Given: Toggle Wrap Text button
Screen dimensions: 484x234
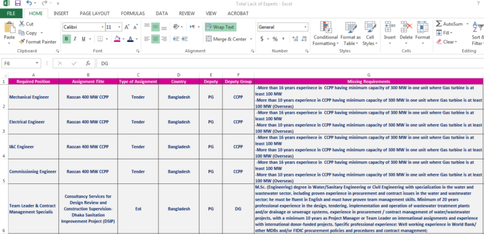Looking at the screenshot, I should (220, 27).
